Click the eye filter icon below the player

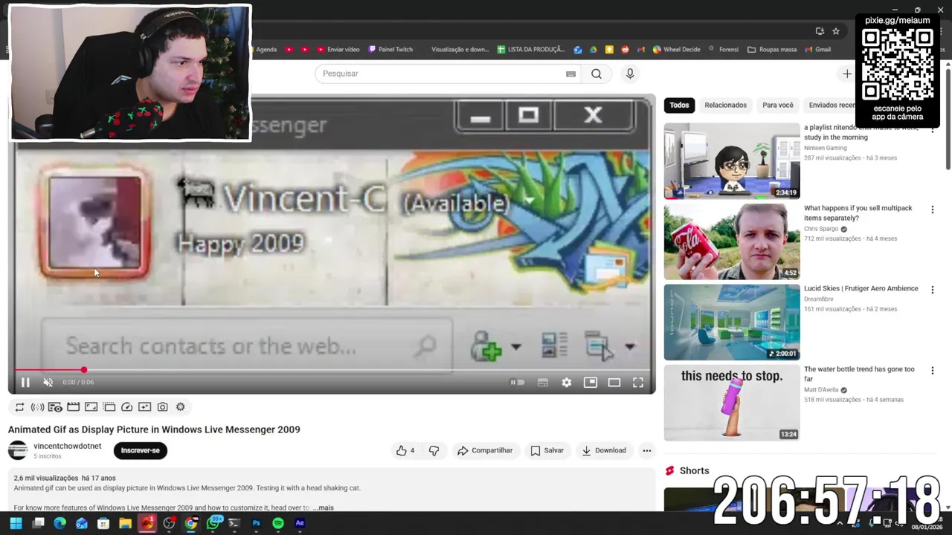tap(55, 407)
